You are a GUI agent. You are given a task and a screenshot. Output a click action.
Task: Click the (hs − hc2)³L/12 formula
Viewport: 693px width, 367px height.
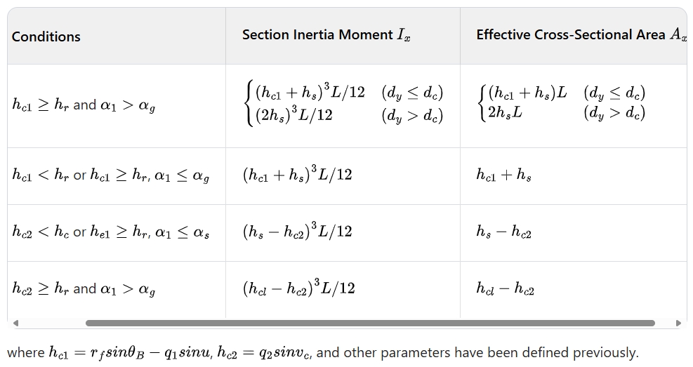click(x=298, y=231)
